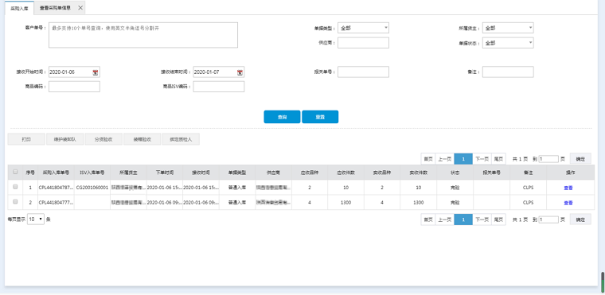The width and height of the screenshot is (605, 295).
Task: Click 上一页 in pagination below the table
Action: tap(445, 219)
